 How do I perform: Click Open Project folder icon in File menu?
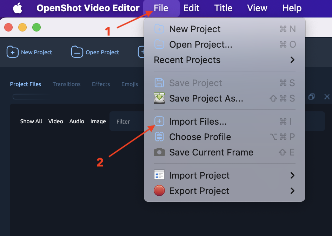(x=159, y=44)
